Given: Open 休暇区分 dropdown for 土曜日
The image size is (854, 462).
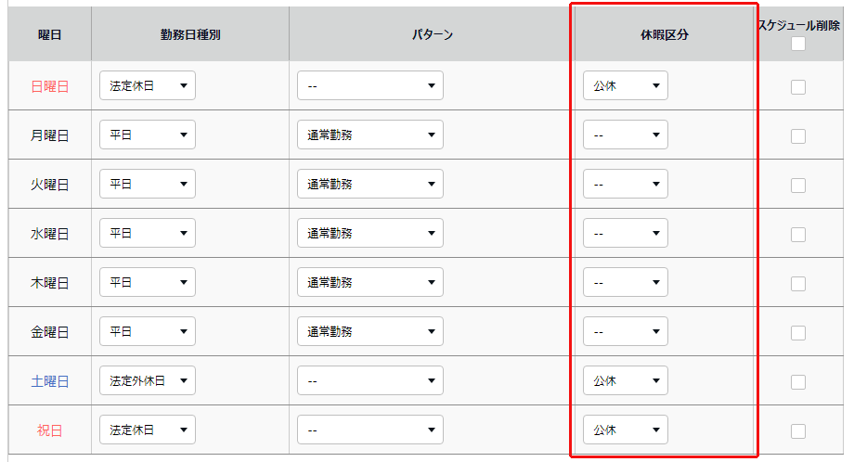Looking at the screenshot, I should [625, 380].
